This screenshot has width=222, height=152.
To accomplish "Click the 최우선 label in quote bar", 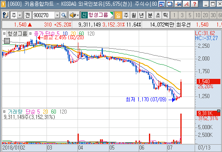I will (x=183, y=25).
